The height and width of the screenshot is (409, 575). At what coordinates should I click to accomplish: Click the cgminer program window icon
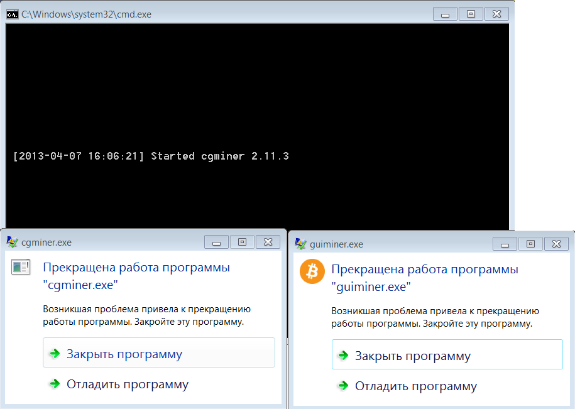pos(21,267)
